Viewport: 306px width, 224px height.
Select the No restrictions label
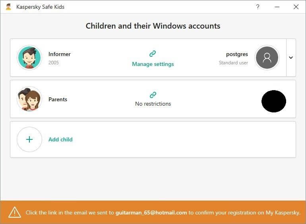(153, 104)
